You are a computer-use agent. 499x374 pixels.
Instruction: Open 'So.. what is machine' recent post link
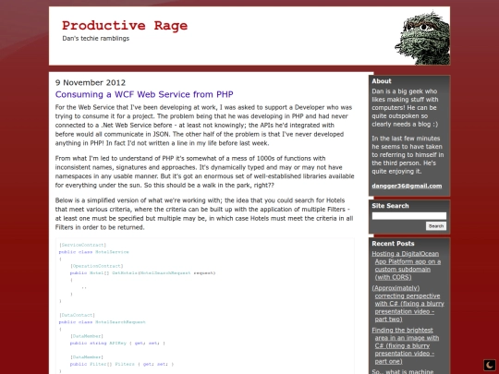tap(403, 371)
